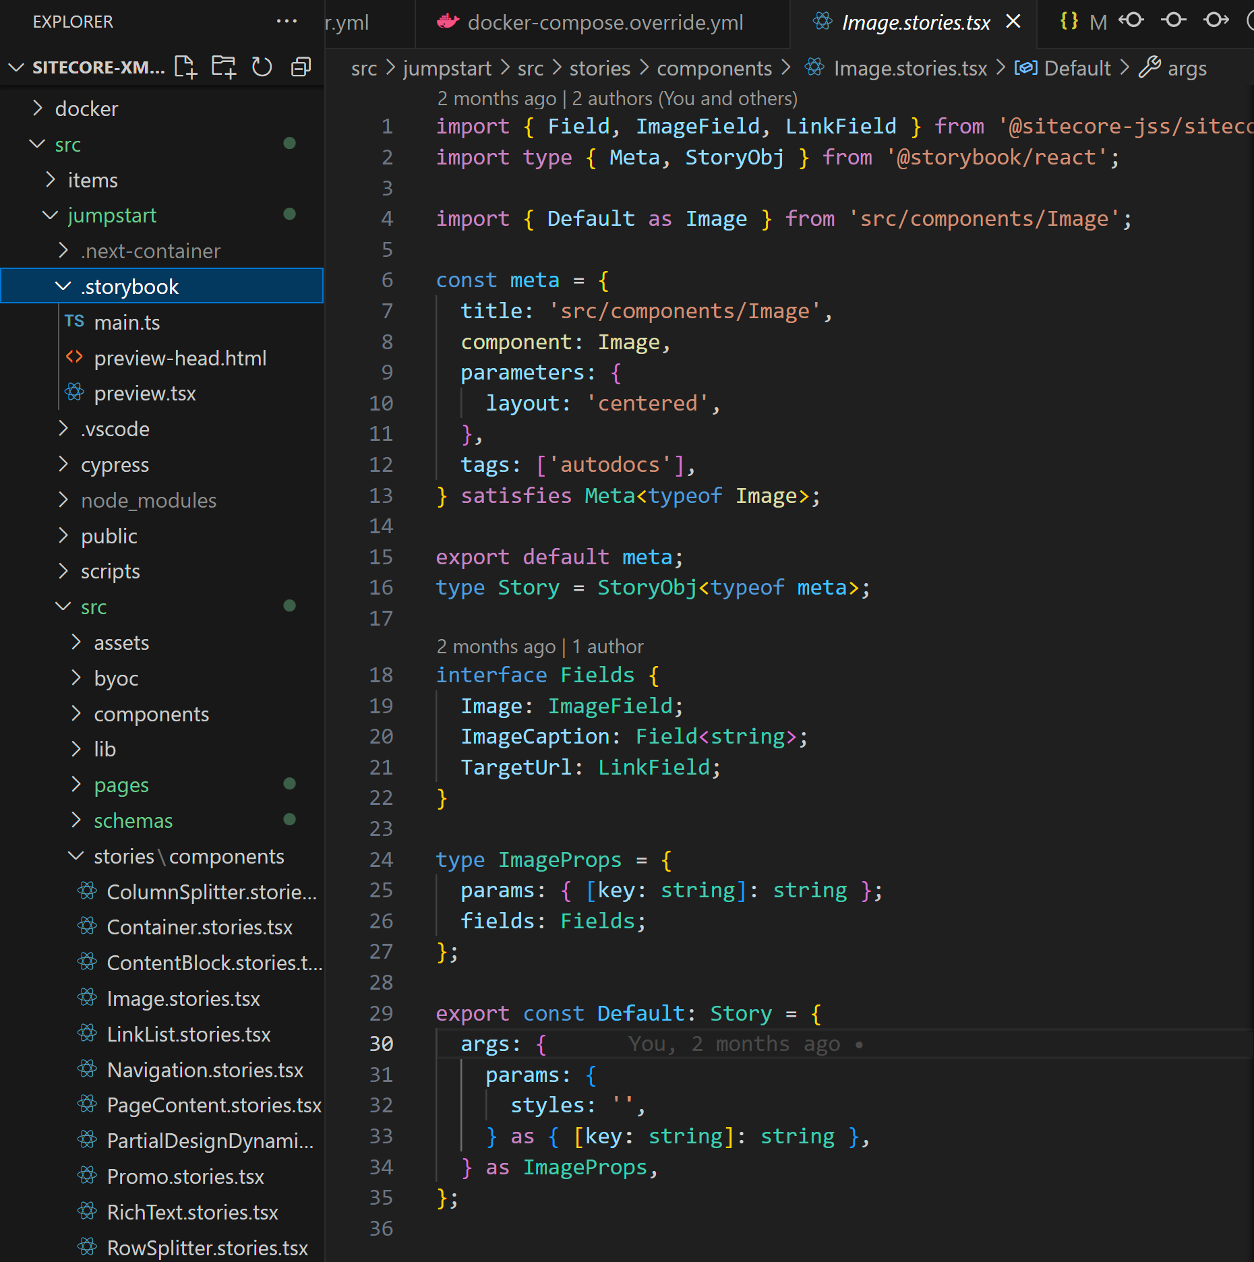Click the React icon in breadcrumb bar

click(x=814, y=67)
